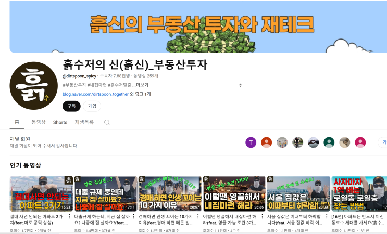Open the orange person member avatar
Image resolution: width=387 pixels, height=234 pixels.
267,142
